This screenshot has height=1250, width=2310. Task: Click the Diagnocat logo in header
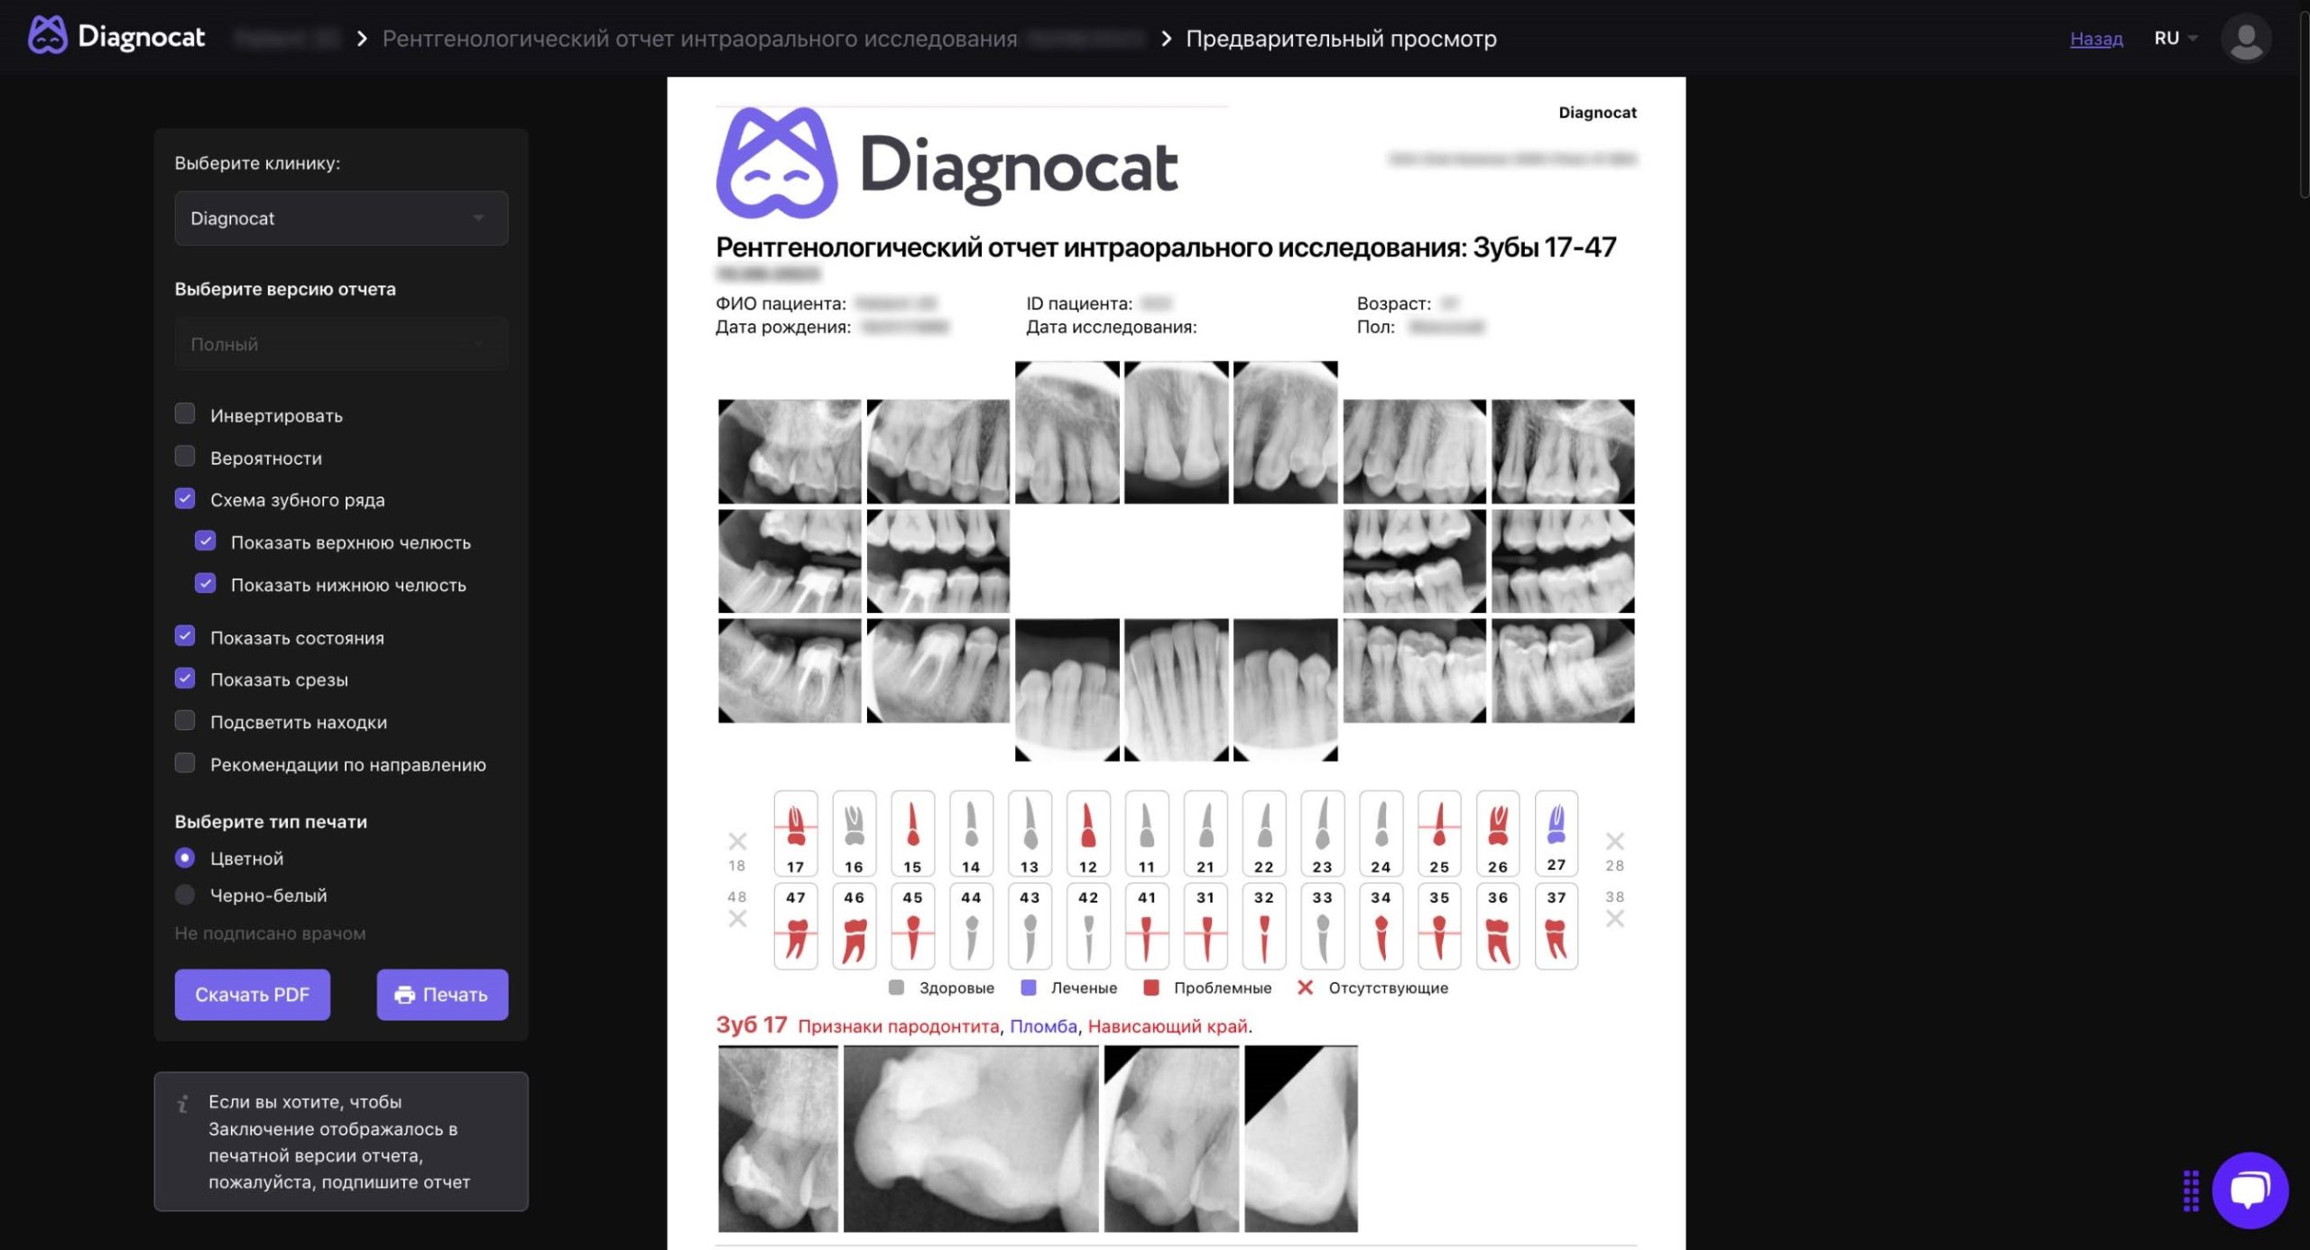coord(116,37)
